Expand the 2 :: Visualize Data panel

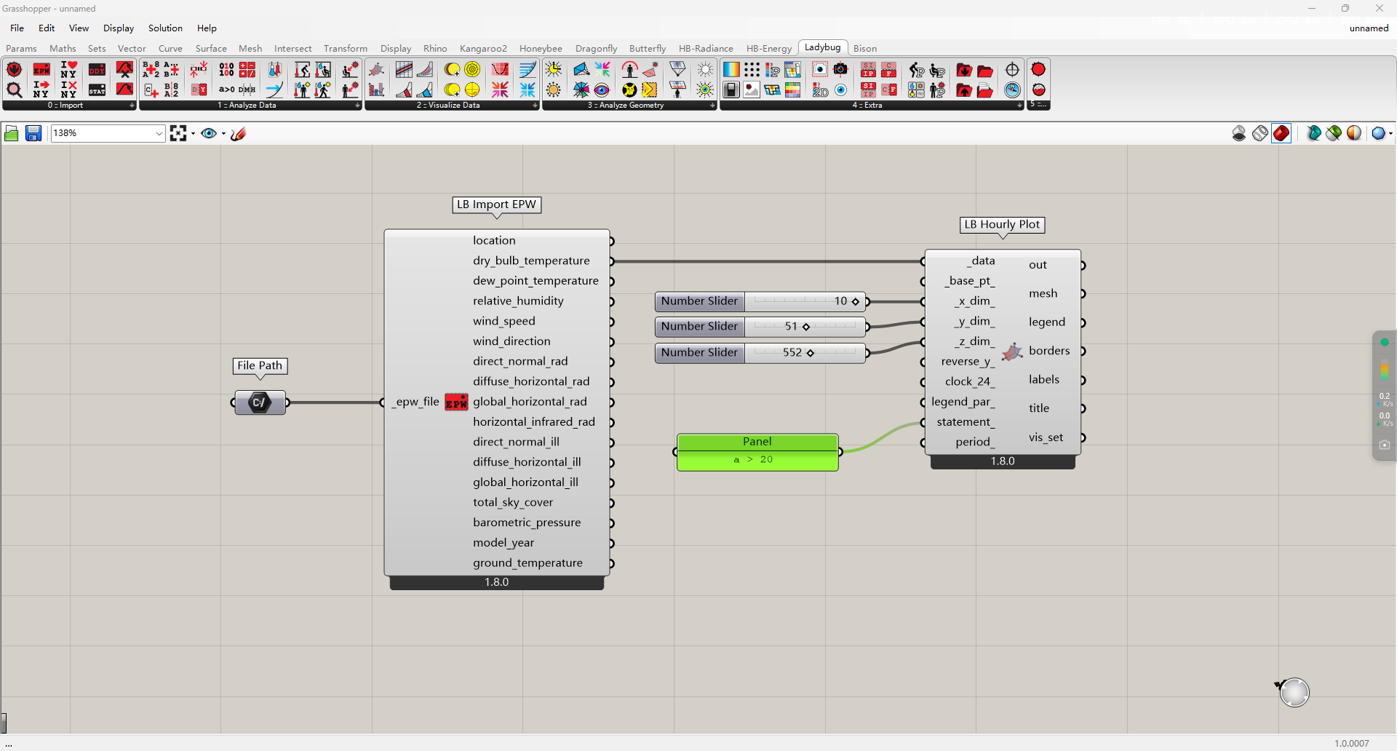click(x=535, y=106)
